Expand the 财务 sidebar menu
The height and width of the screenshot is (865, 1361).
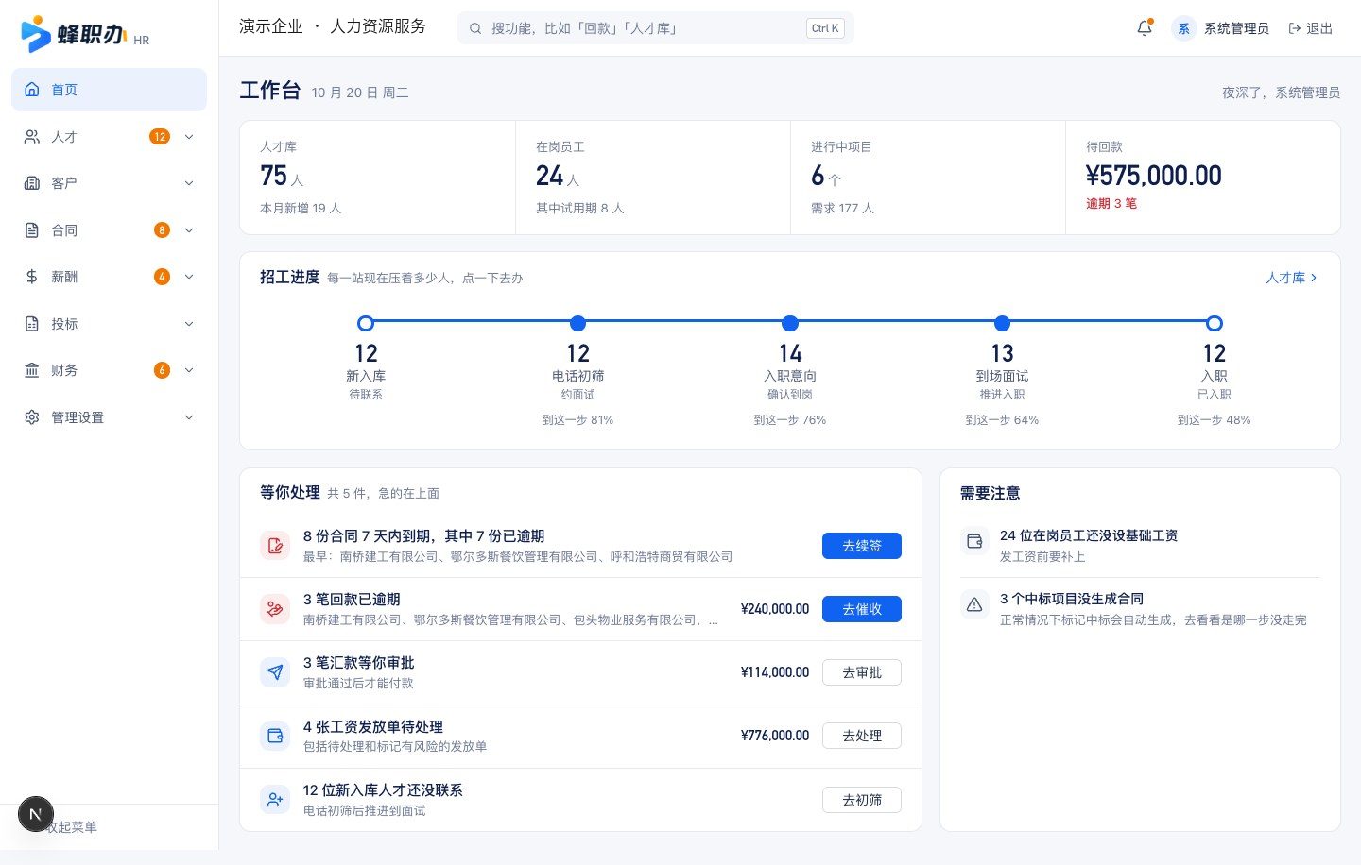point(109,370)
